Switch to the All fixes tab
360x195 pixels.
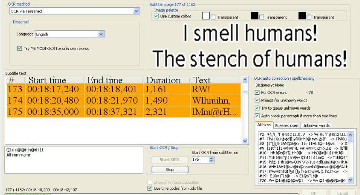264,125
